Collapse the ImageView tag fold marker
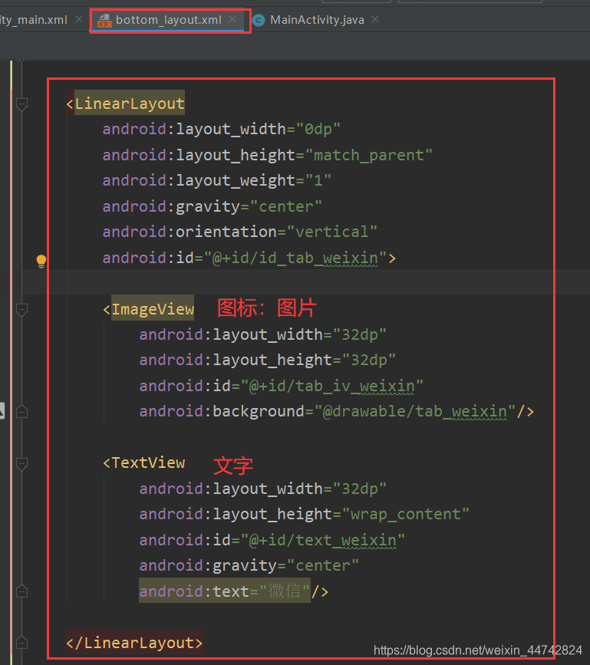The height and width of the screenshot is (665, 590). (21, 310)
